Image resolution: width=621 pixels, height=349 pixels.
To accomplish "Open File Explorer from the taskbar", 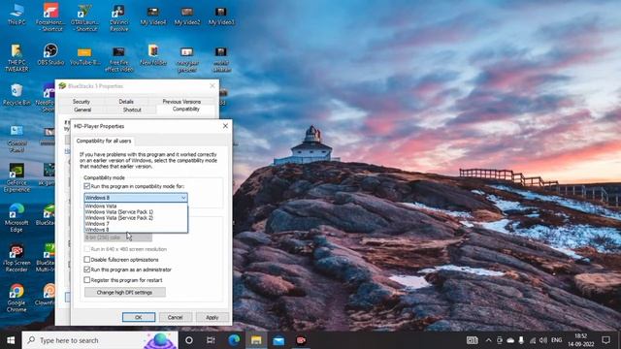I will (256, 340).
